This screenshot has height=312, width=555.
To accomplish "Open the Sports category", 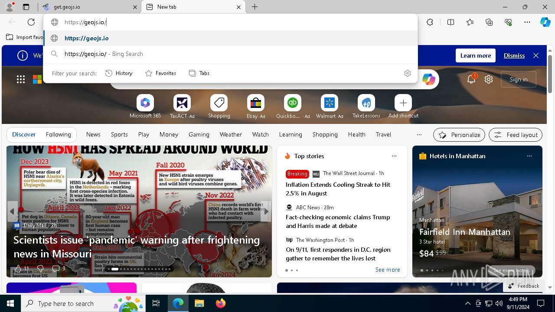I will coord(119,135).
